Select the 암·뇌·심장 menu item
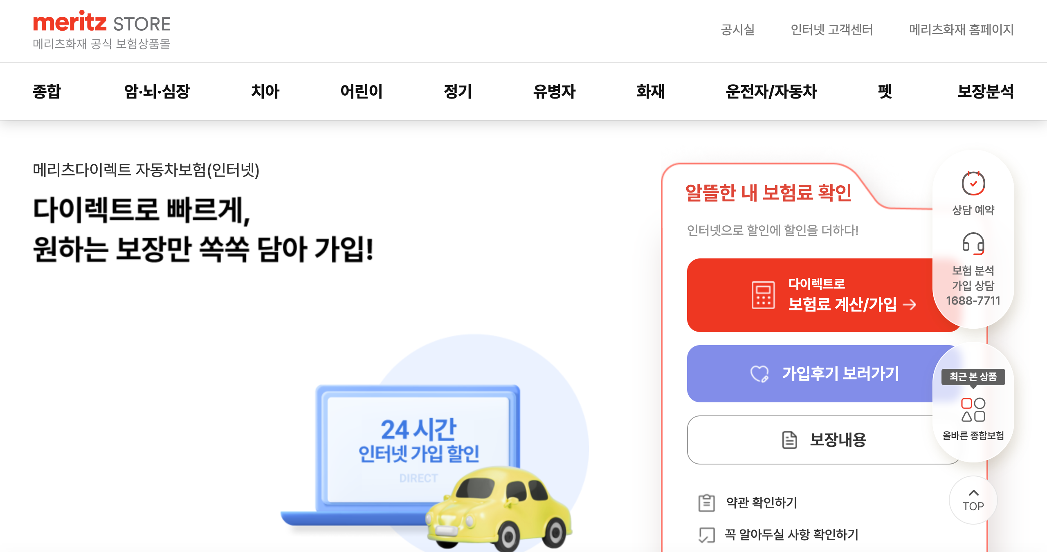The width and height of the screenshot is (1047, 552). click(157, 91)
